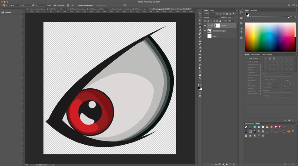Click the reset crop arrow icon

coord(124,5)
